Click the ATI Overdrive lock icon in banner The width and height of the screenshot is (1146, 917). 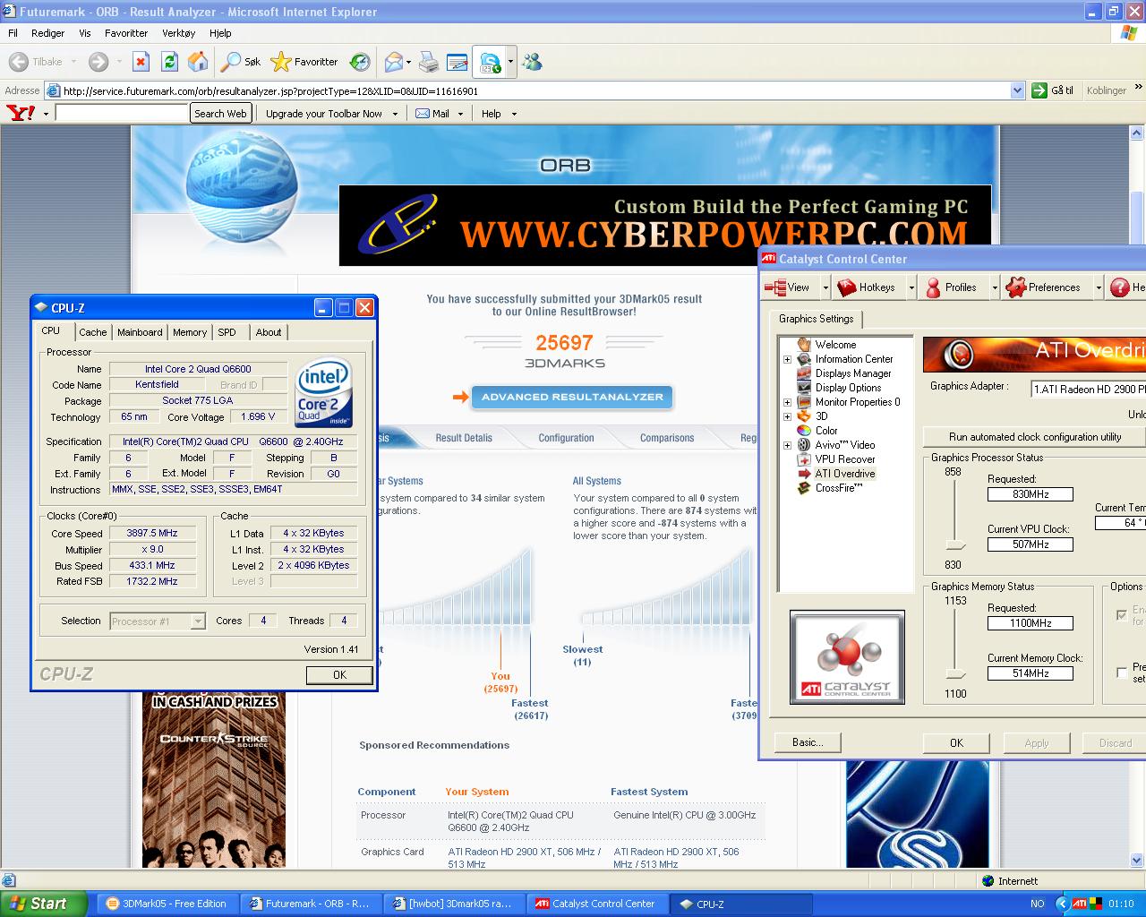[959, 354]
